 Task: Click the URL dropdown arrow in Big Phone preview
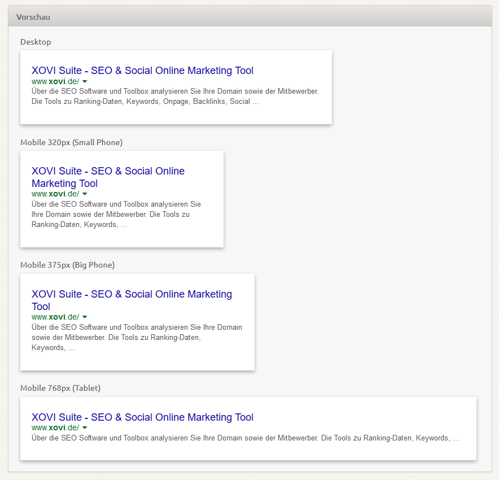85,317
